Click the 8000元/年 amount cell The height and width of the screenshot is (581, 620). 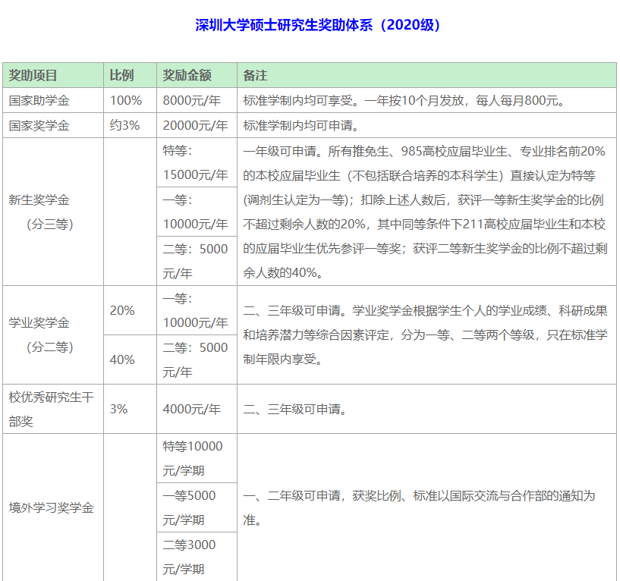coord(197,100)
